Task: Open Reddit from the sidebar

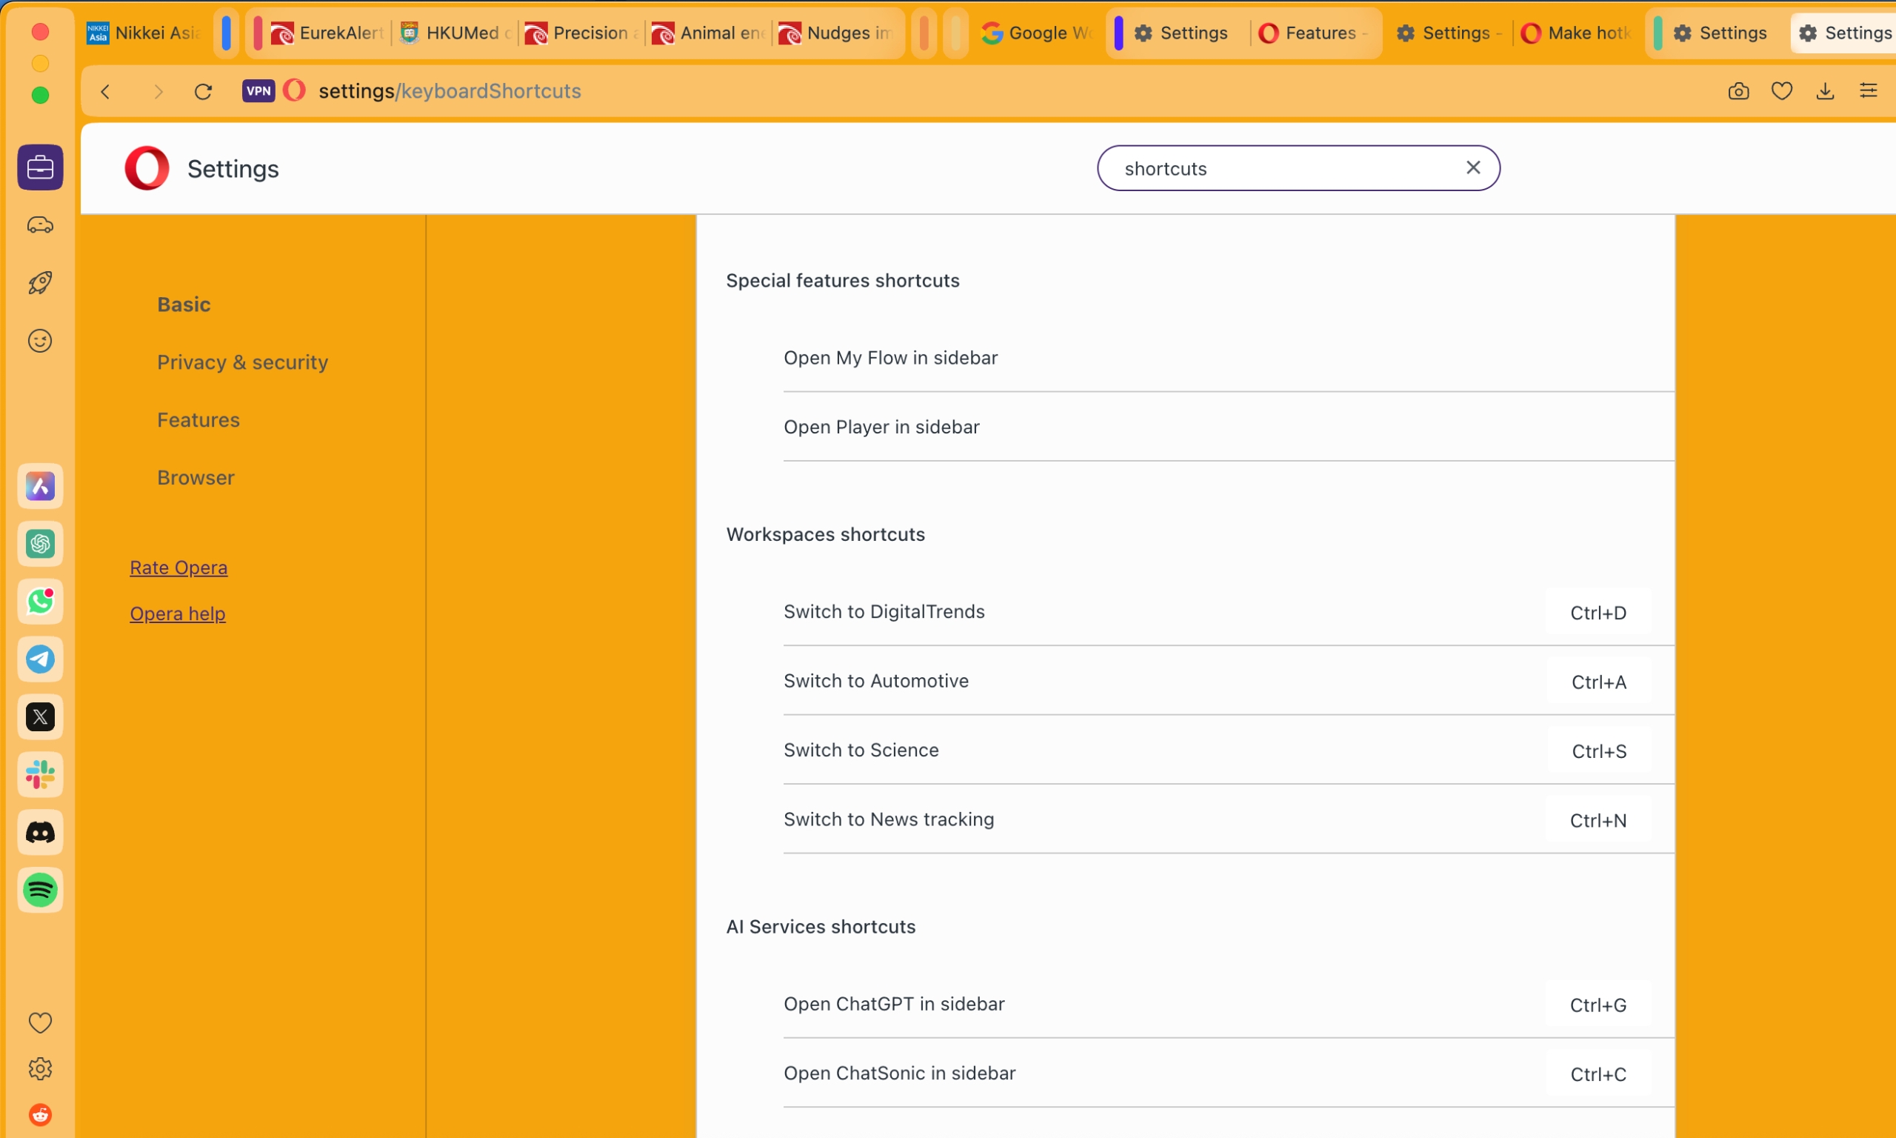Action: click(40, 1114)
